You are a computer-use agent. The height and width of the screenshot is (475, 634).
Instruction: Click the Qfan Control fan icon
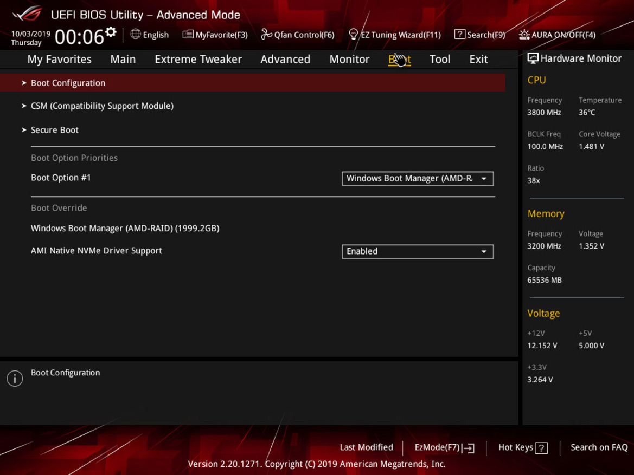click(266, 34)
